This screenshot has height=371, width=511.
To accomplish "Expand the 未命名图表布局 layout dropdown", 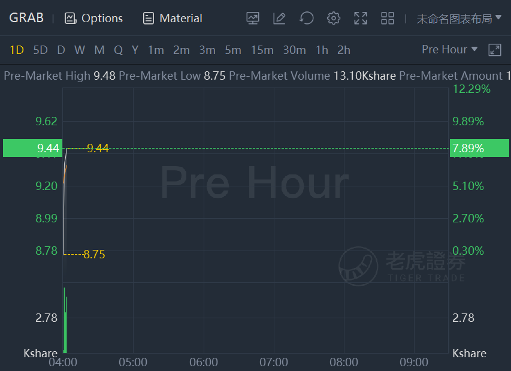I will click(x=459, y=19).
